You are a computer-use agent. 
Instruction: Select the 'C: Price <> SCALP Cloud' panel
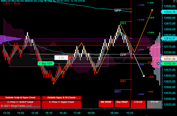click(20, 104)
